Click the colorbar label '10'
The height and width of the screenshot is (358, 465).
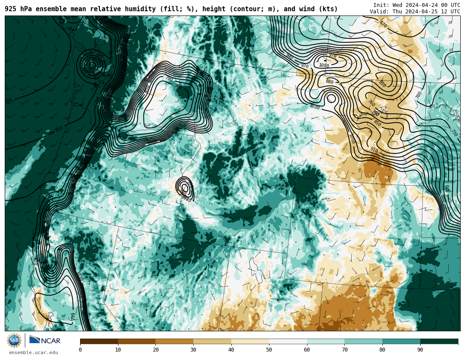coord(118,350)
